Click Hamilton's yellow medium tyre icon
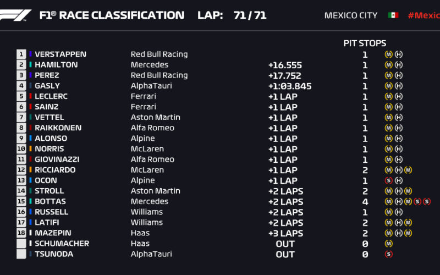The height and width of the screenshot is (275, 440). tap(389, 65)
